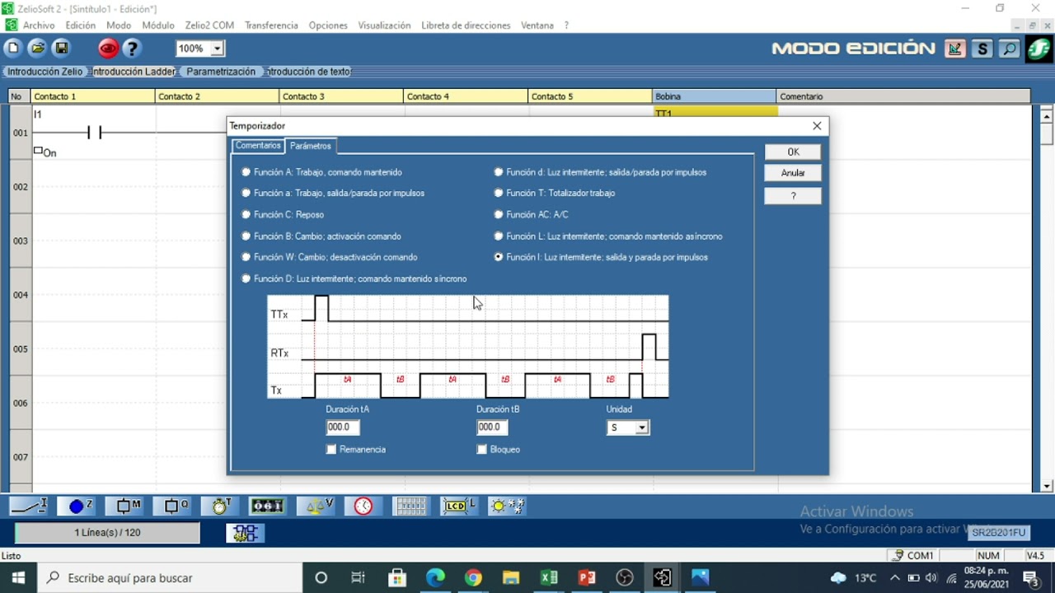This screenshot has height=593, width=1055.
Task: Open the Schneider logo icon
Action: (x=1039, y=49)
